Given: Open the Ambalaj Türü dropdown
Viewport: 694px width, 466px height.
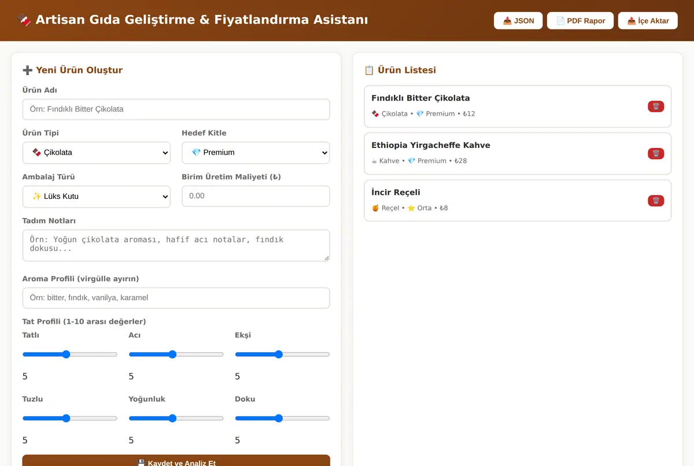Looking at the screenshot, I should (x=97, y=197).
